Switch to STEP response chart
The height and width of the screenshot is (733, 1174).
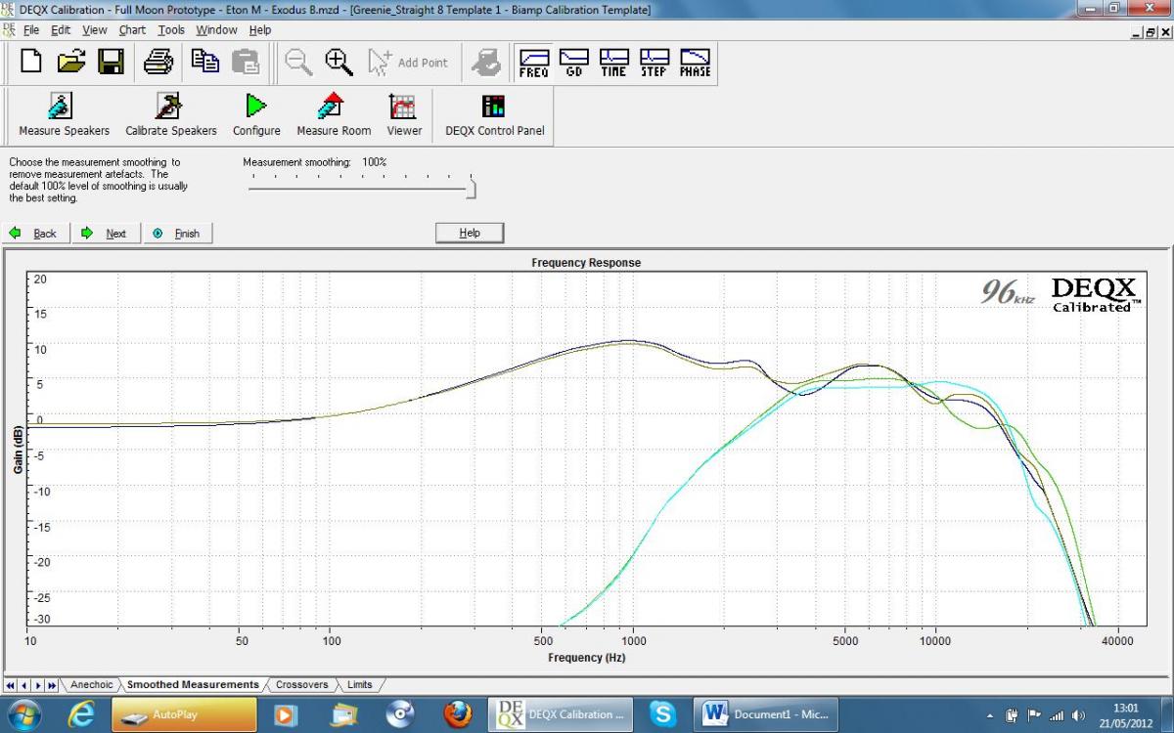point(654,64)
